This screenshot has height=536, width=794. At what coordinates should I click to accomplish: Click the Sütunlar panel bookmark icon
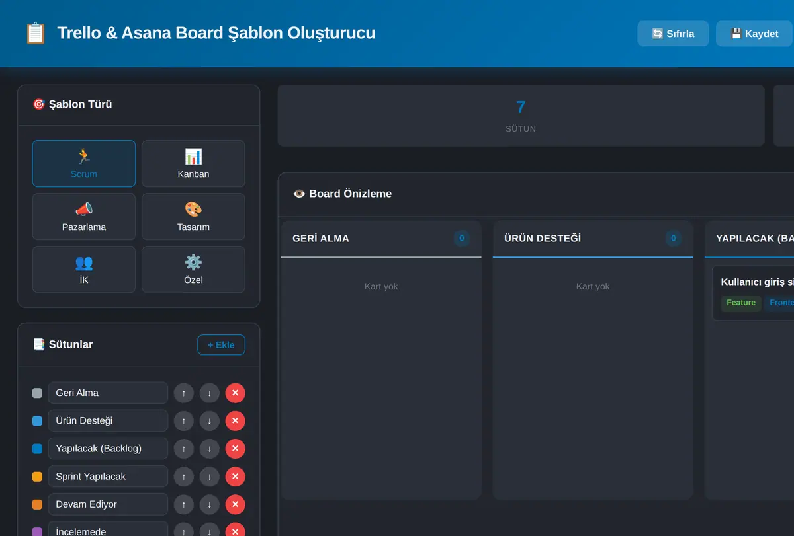tap(38, 344)
